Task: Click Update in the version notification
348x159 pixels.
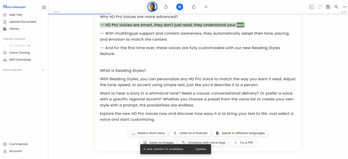Action: [201, 149]
